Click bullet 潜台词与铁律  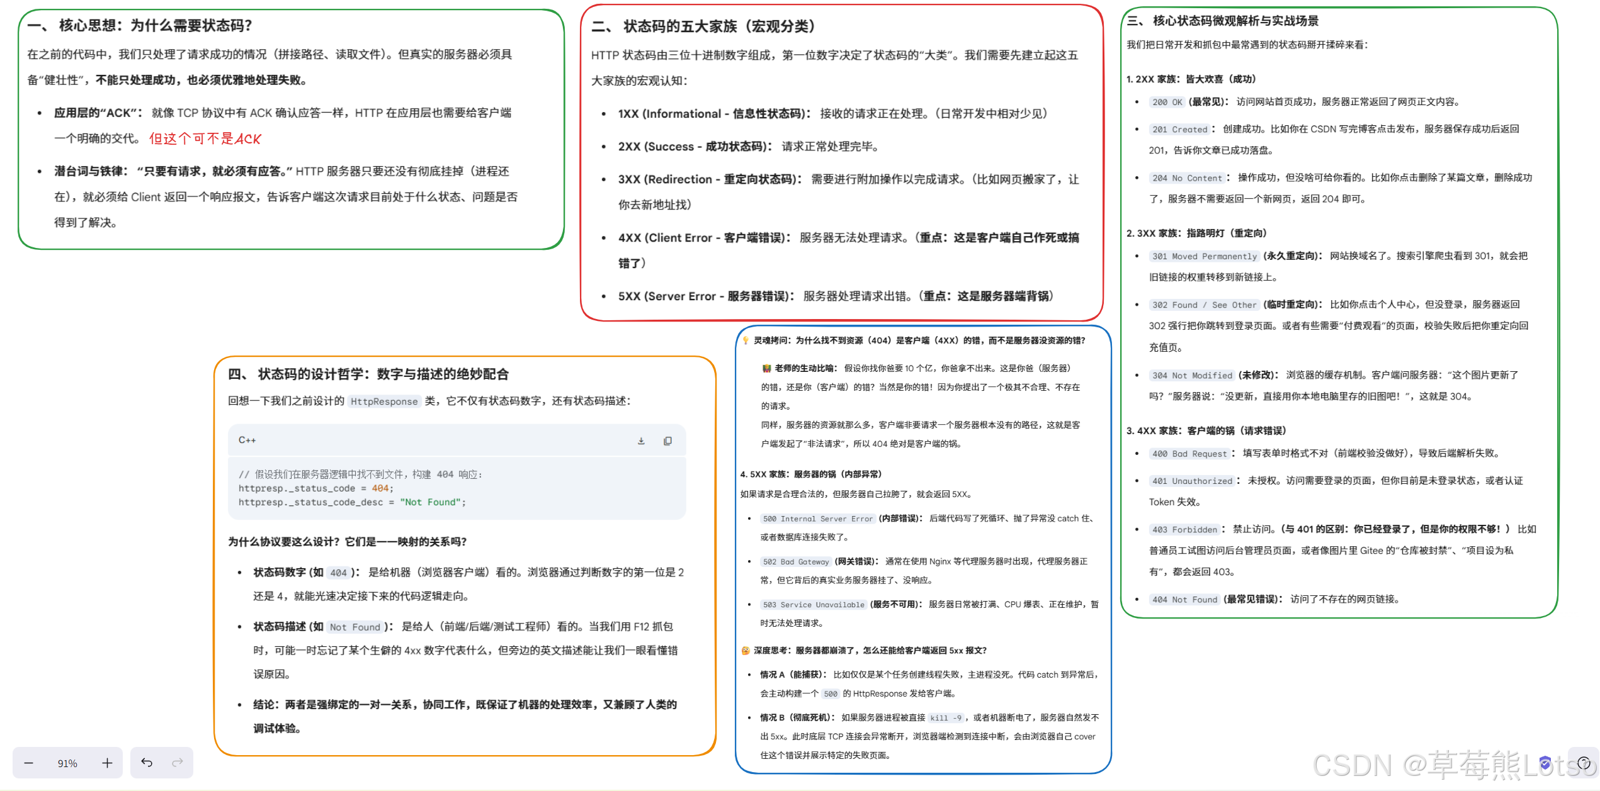point(286,197)
